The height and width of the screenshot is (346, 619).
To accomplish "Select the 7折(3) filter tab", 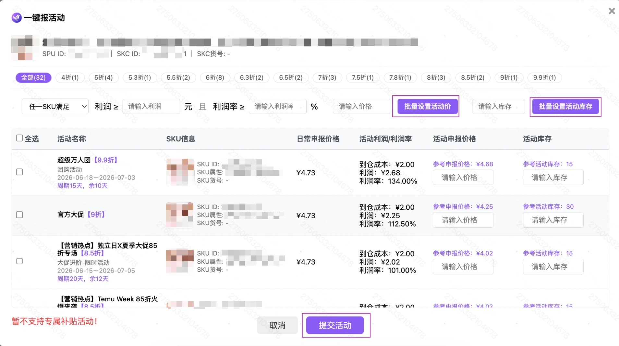I will pyautogui.click(x=327, y=78).
